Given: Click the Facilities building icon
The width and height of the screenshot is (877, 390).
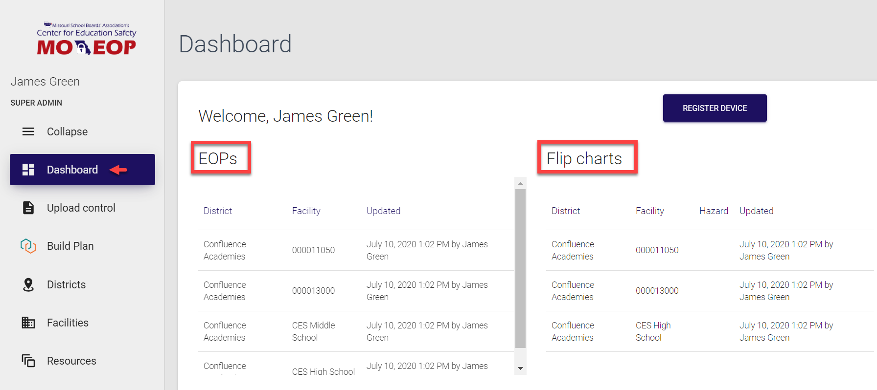Looking at the screenshot, I should 28,323.
